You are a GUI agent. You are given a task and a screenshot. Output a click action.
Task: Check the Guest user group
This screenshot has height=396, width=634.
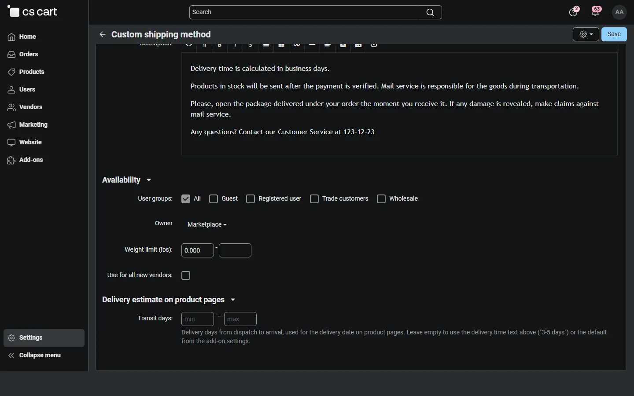coord(214,199)
